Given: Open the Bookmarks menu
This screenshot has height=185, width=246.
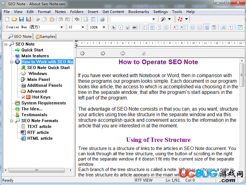Looking at the screenshot, I should (x=139, y=12).
